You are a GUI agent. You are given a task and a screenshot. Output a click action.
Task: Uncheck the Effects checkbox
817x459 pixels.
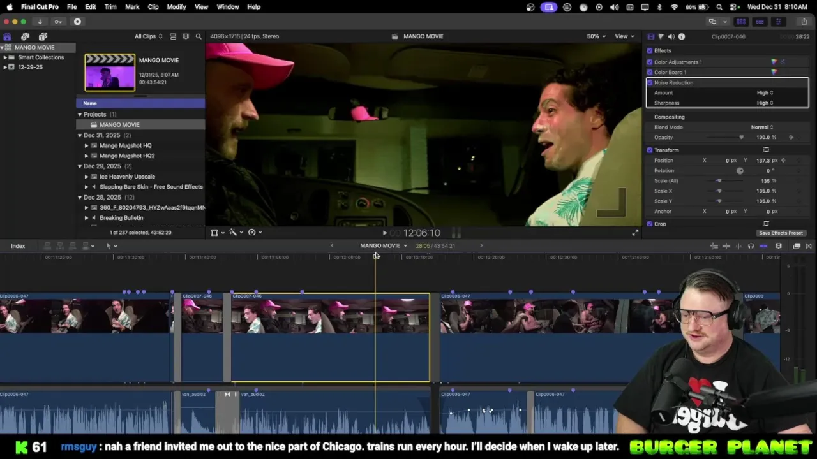coord(650,50)
